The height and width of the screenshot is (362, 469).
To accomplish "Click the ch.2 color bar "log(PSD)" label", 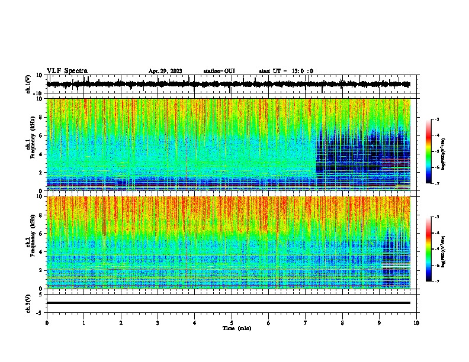I will [443, 251].
